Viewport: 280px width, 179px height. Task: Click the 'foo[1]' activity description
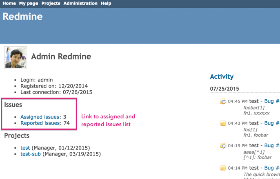[x=250, y=130]
